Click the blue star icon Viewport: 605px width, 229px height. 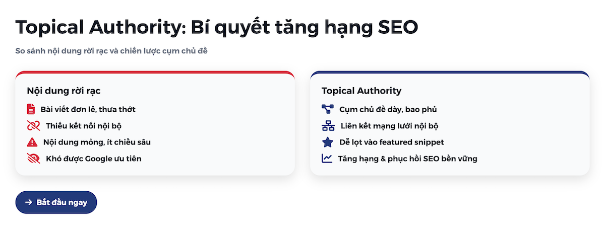(x=328, y=142)
